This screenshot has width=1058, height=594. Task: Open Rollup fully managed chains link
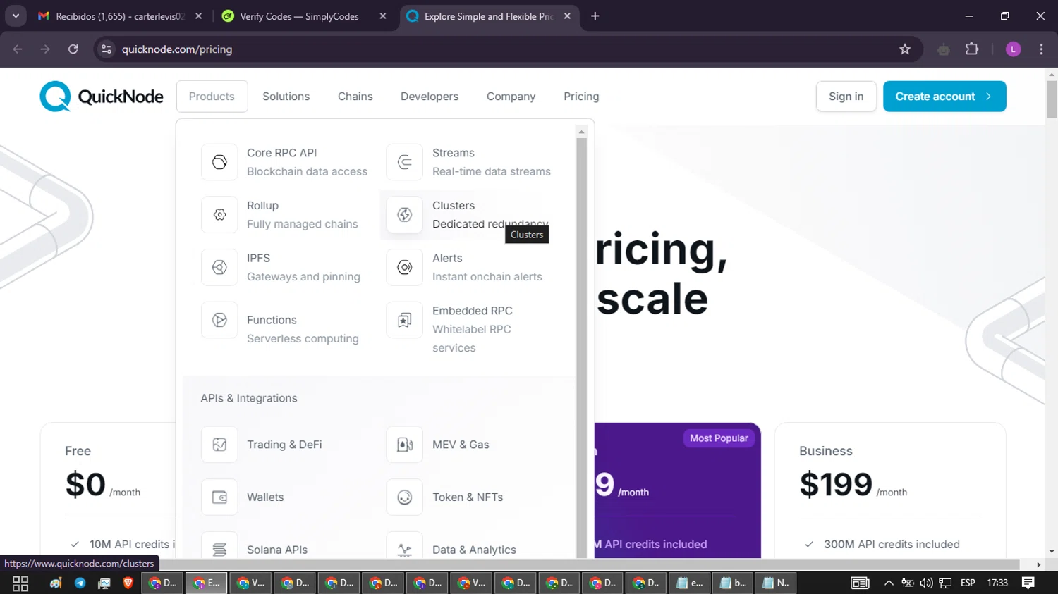tap(302, 215)
